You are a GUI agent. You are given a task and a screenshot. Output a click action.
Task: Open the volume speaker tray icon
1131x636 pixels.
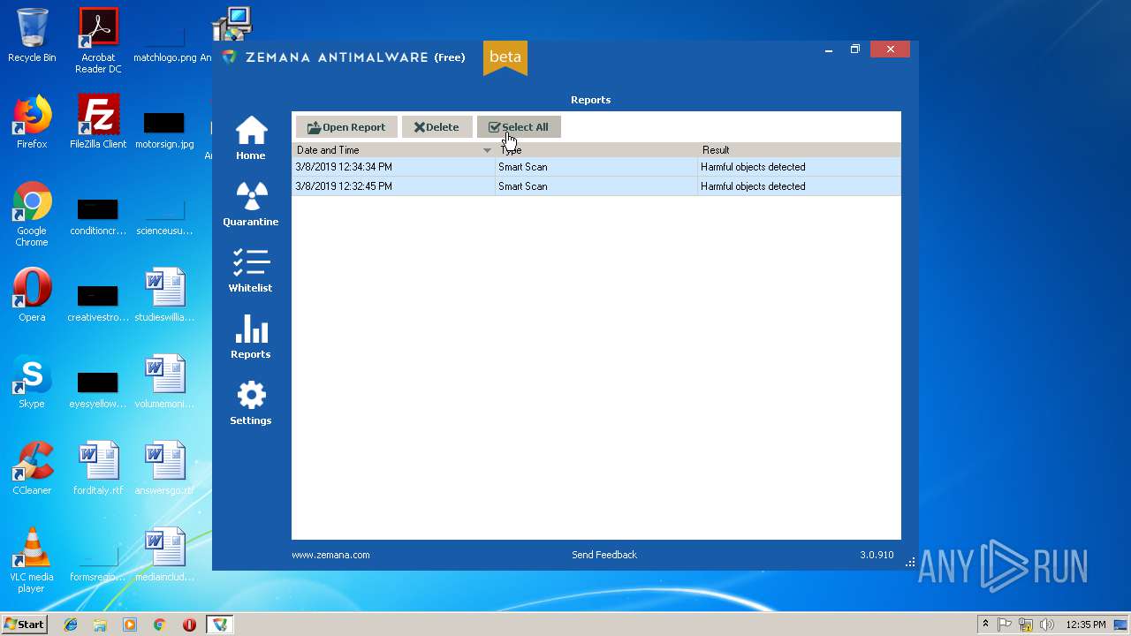point(1047,625)
